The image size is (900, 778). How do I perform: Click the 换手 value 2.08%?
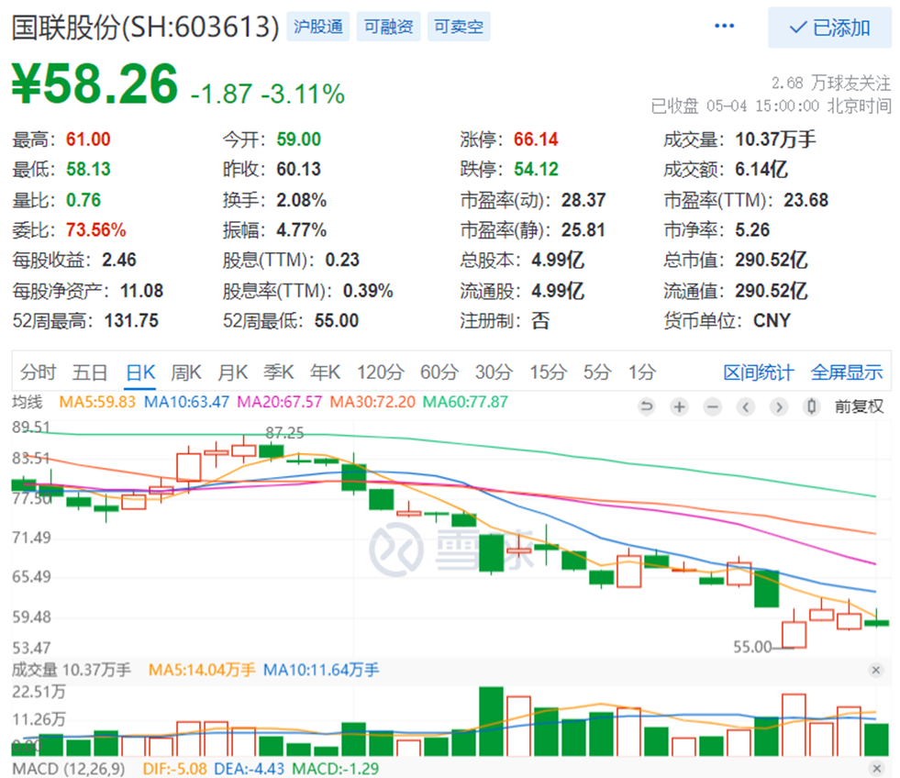(x=301, y=200)
